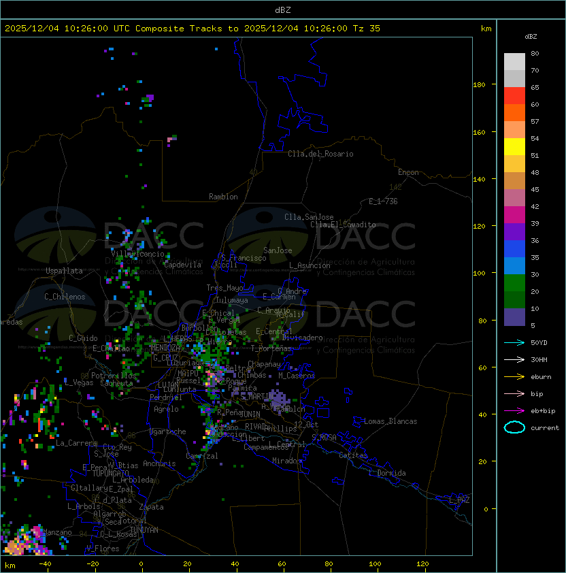Viewport: 566px width, 573px height.
Task: Click the magenta eb+bip arrow icon
Action: click(514, 411)
